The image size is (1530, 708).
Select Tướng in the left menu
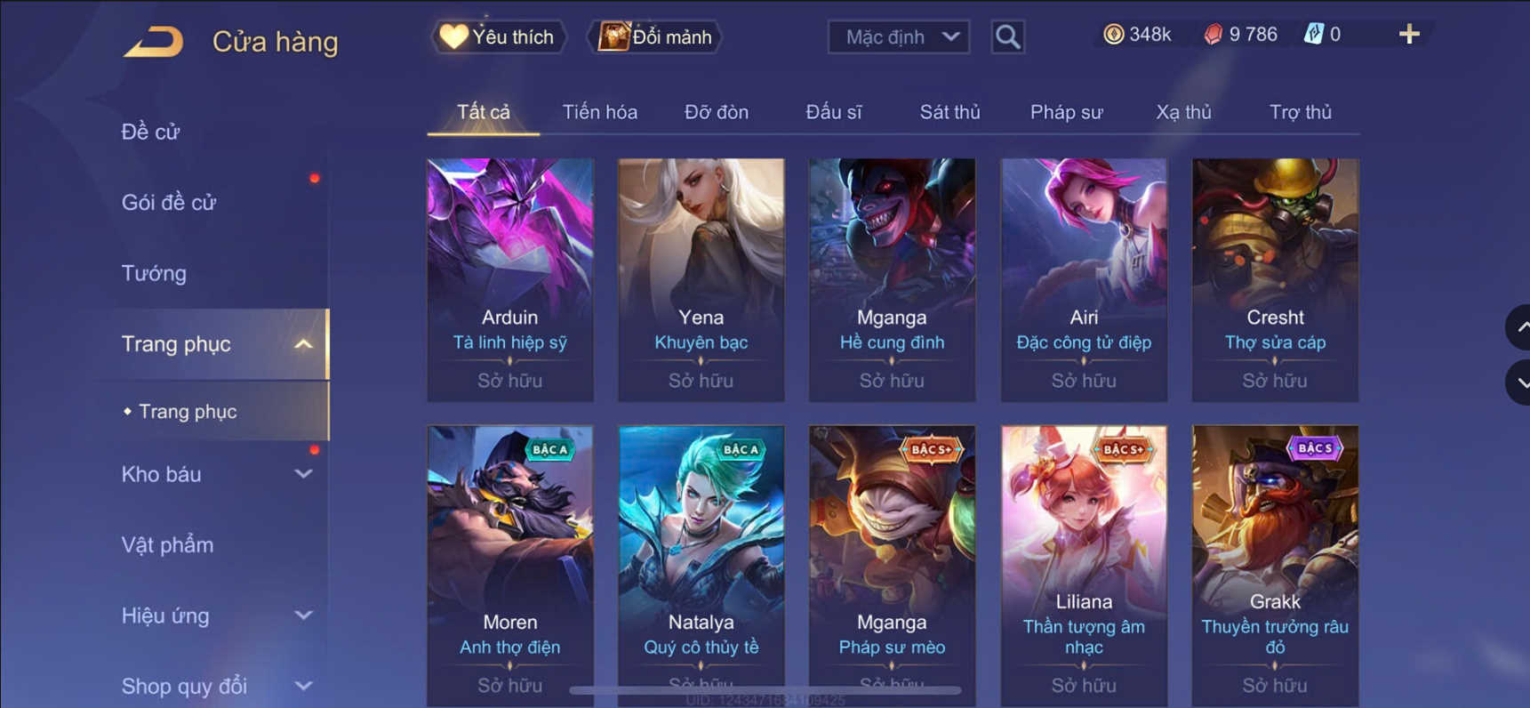(x=154, y=273)
